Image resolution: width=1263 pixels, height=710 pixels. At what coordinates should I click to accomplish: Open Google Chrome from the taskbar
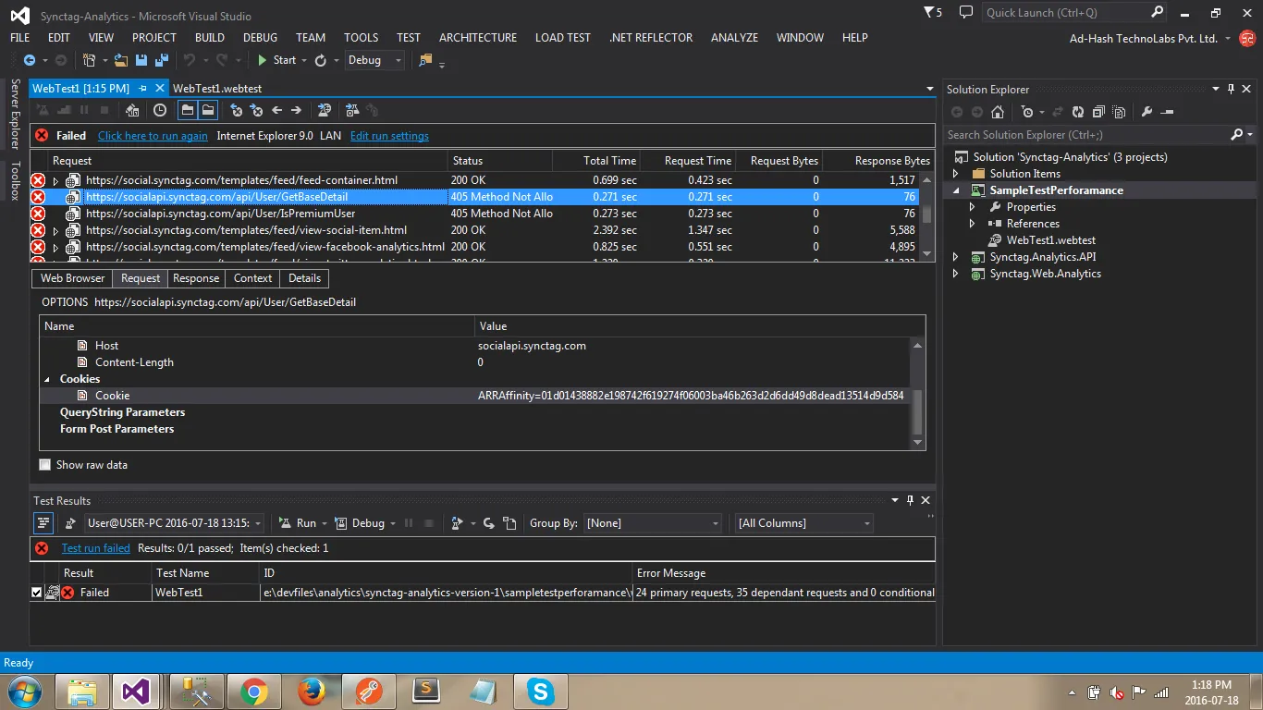tap(253, 691)
